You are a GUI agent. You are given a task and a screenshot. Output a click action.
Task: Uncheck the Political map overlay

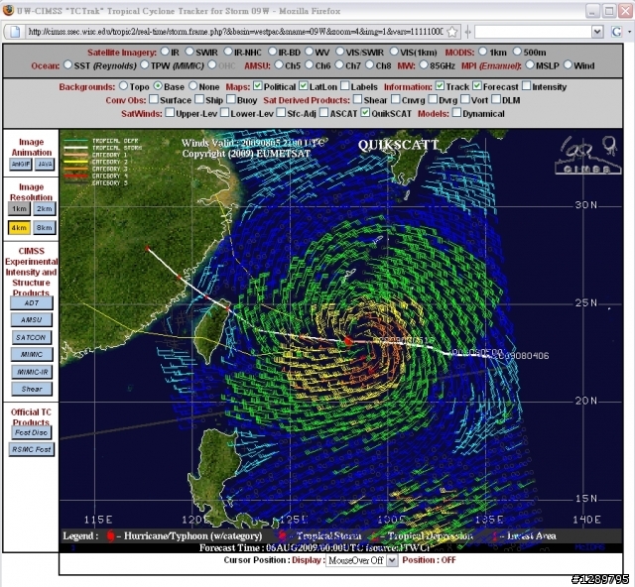pos(257,86)
